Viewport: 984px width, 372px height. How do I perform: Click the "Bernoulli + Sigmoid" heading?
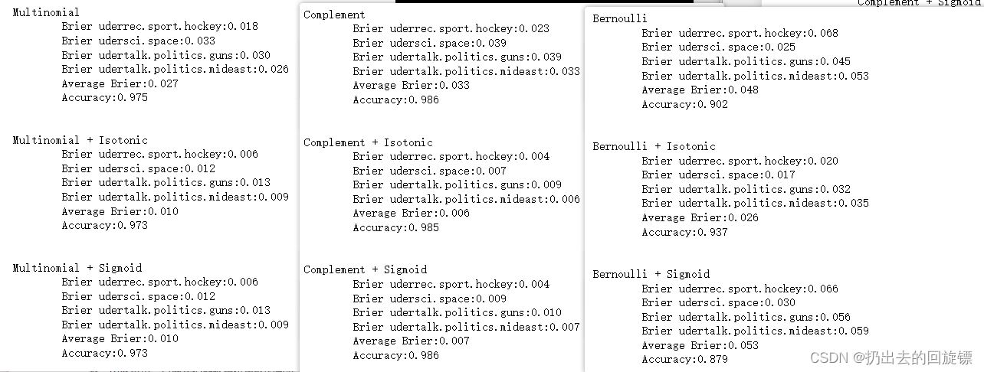click(x=651, y=274)
